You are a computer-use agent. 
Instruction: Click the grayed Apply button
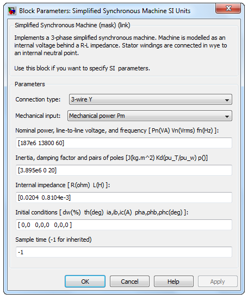click(x=218, y=281)
